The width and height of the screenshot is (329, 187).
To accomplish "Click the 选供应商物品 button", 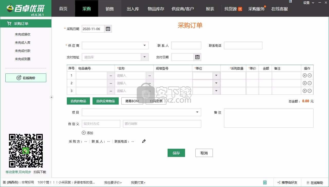I will [x=106, y=101].
